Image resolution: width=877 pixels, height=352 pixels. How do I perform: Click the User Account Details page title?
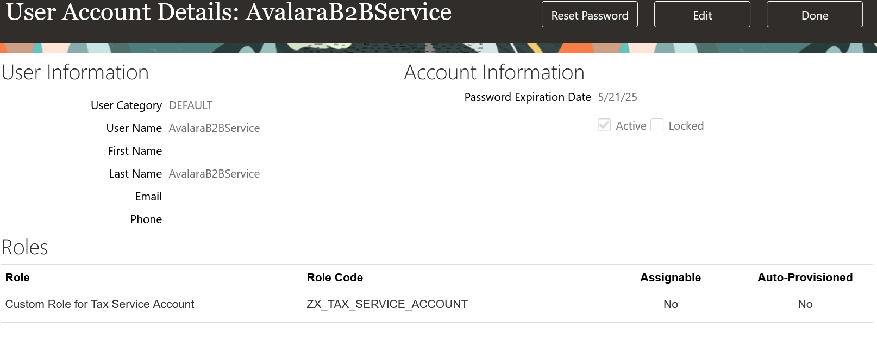click(229, 12)
